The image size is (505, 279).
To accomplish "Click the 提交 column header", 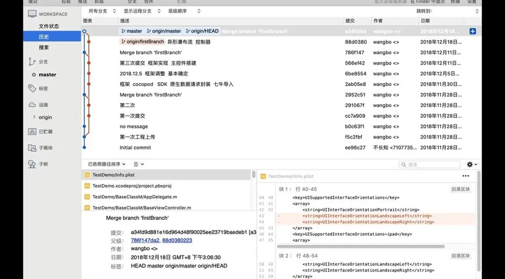I will (358, 21).
